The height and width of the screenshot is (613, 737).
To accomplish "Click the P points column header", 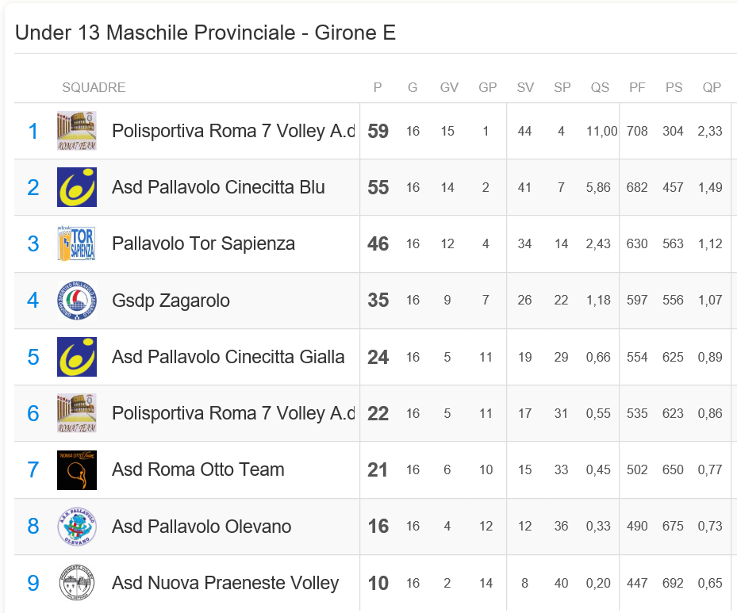I will (x=378, y=87).
